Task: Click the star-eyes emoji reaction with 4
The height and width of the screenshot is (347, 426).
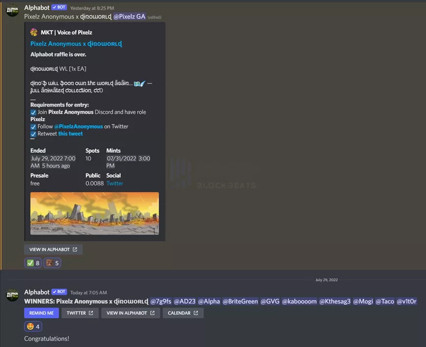Action: coord(33,327)
